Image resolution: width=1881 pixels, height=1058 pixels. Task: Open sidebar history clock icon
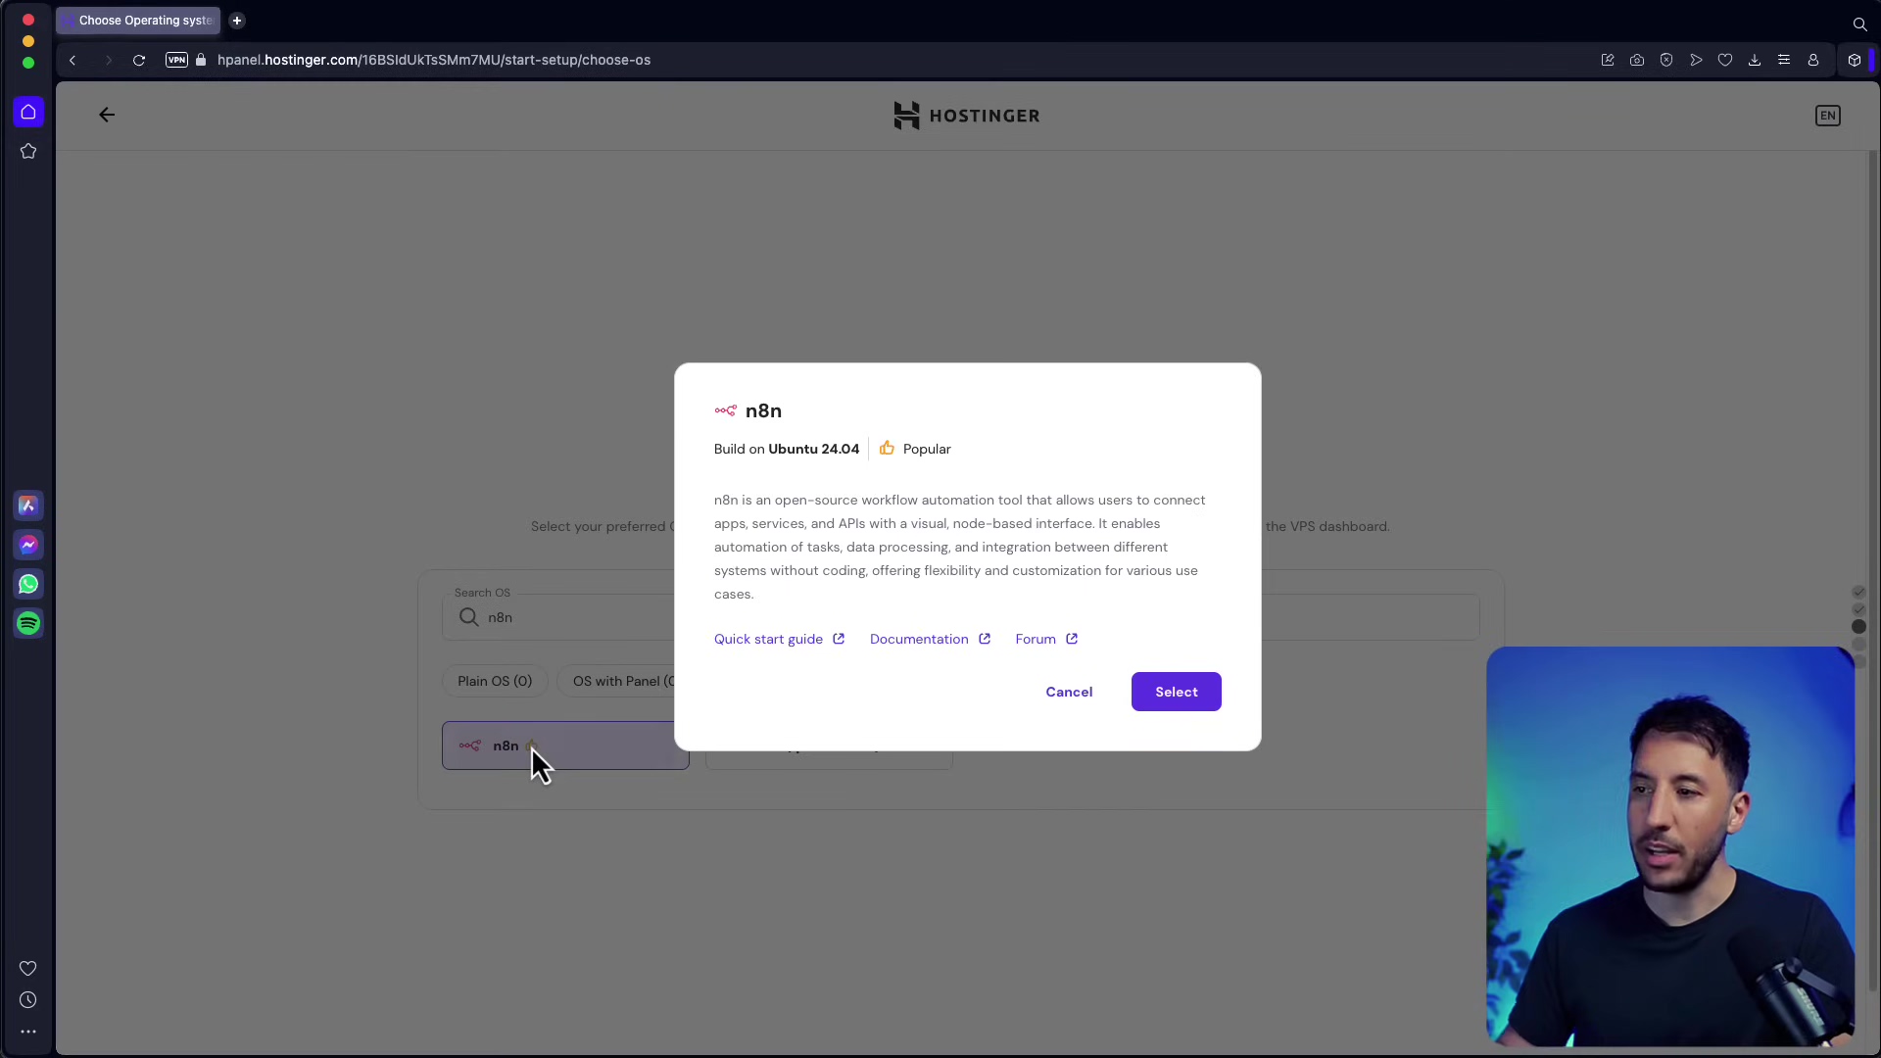click(x=28, y=1000)
